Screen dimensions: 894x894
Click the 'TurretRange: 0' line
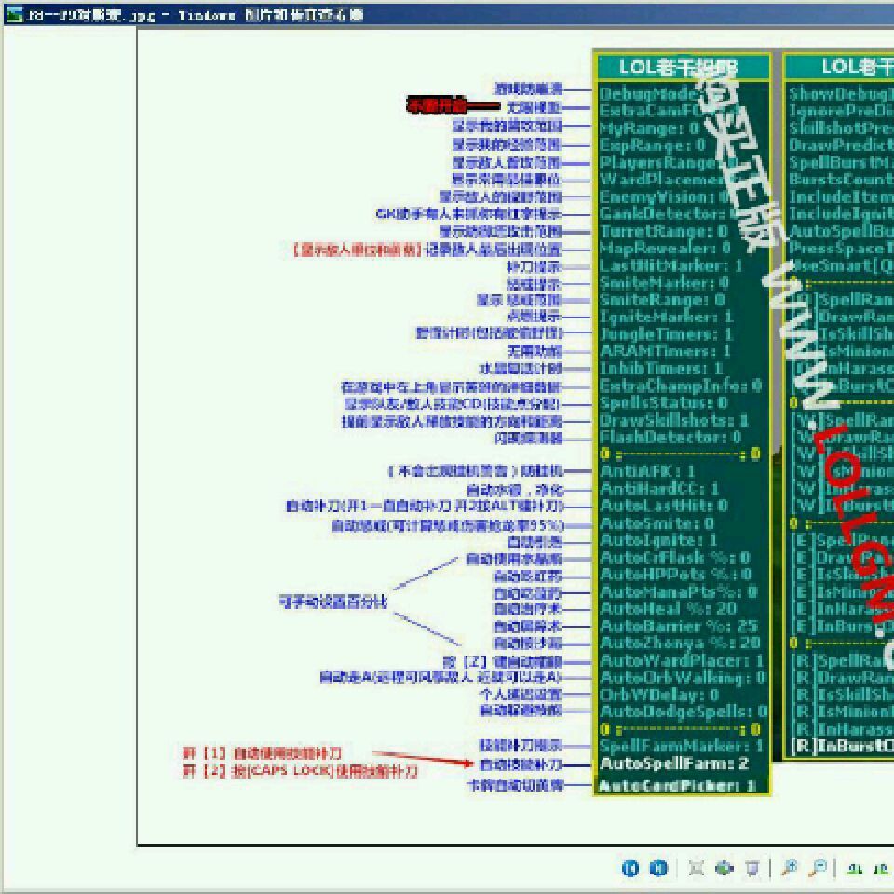663,231
